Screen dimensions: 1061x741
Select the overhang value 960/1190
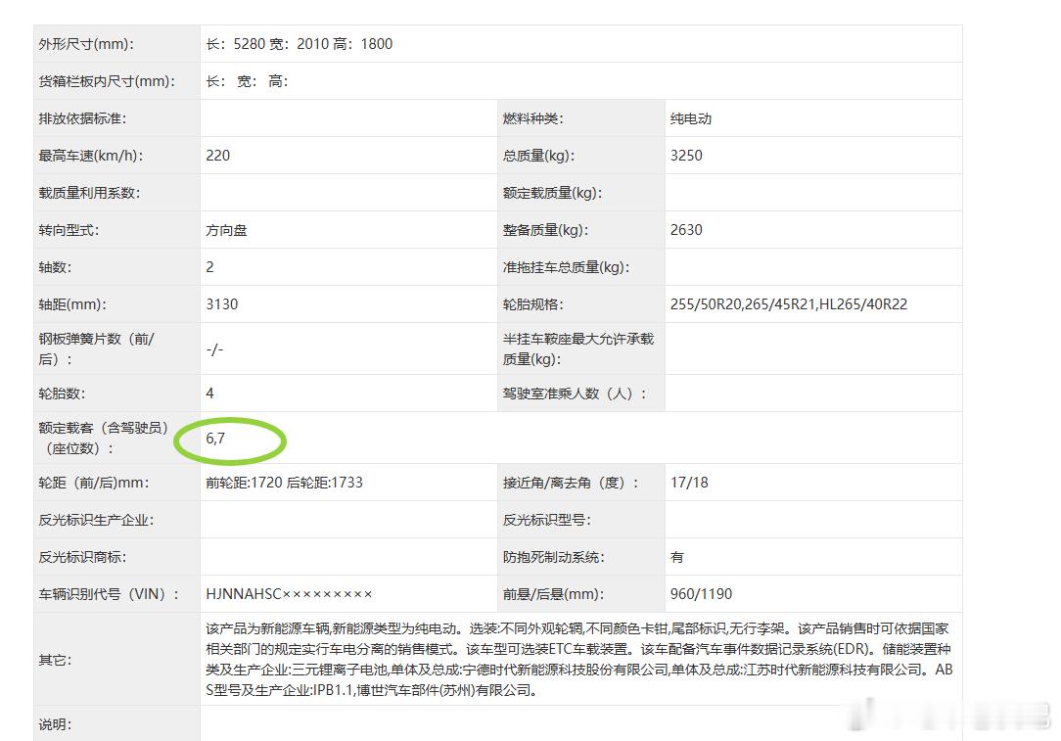pos(701,594)
